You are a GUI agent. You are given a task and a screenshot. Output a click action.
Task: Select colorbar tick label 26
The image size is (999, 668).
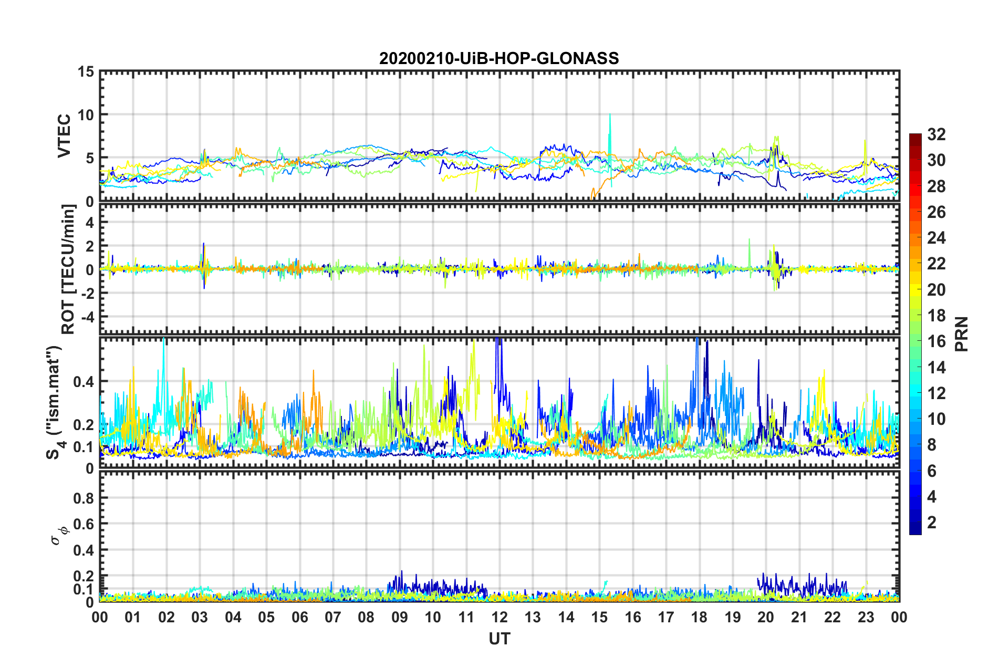pyautogui.click(x=936, y=212)
